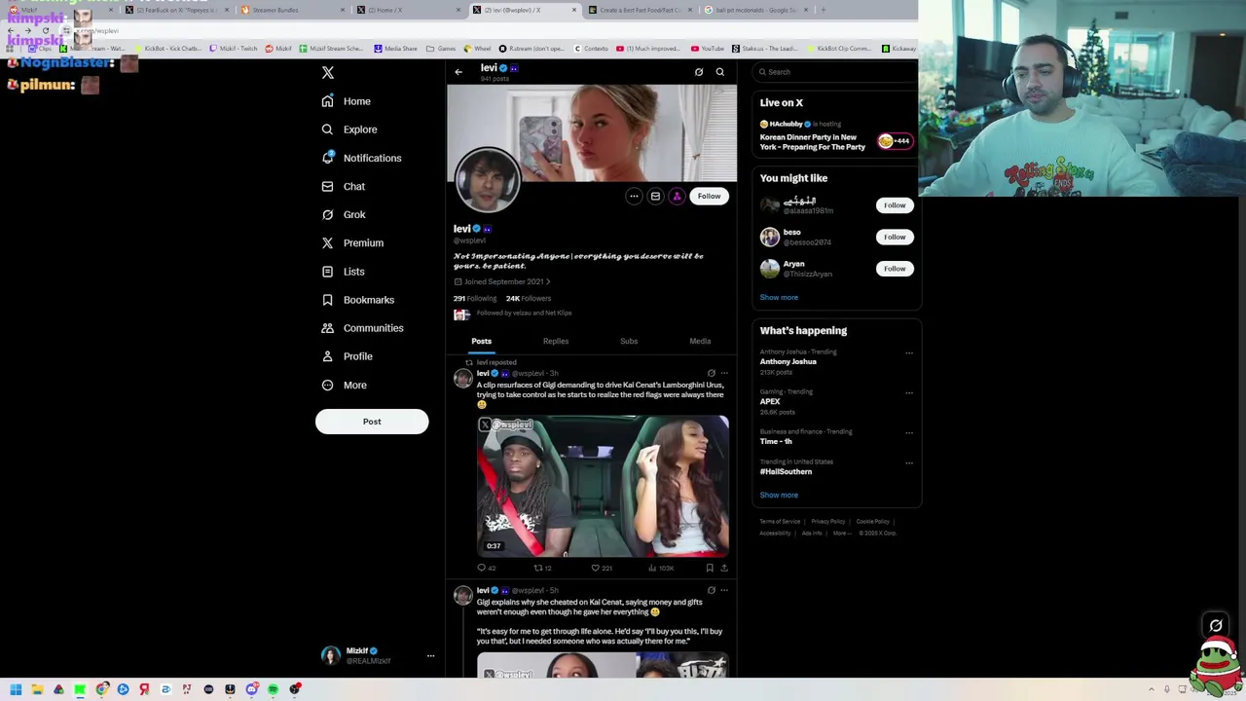Click the Search input field
This screenshot has width=1246, height=701.
[x=836, y=72]
